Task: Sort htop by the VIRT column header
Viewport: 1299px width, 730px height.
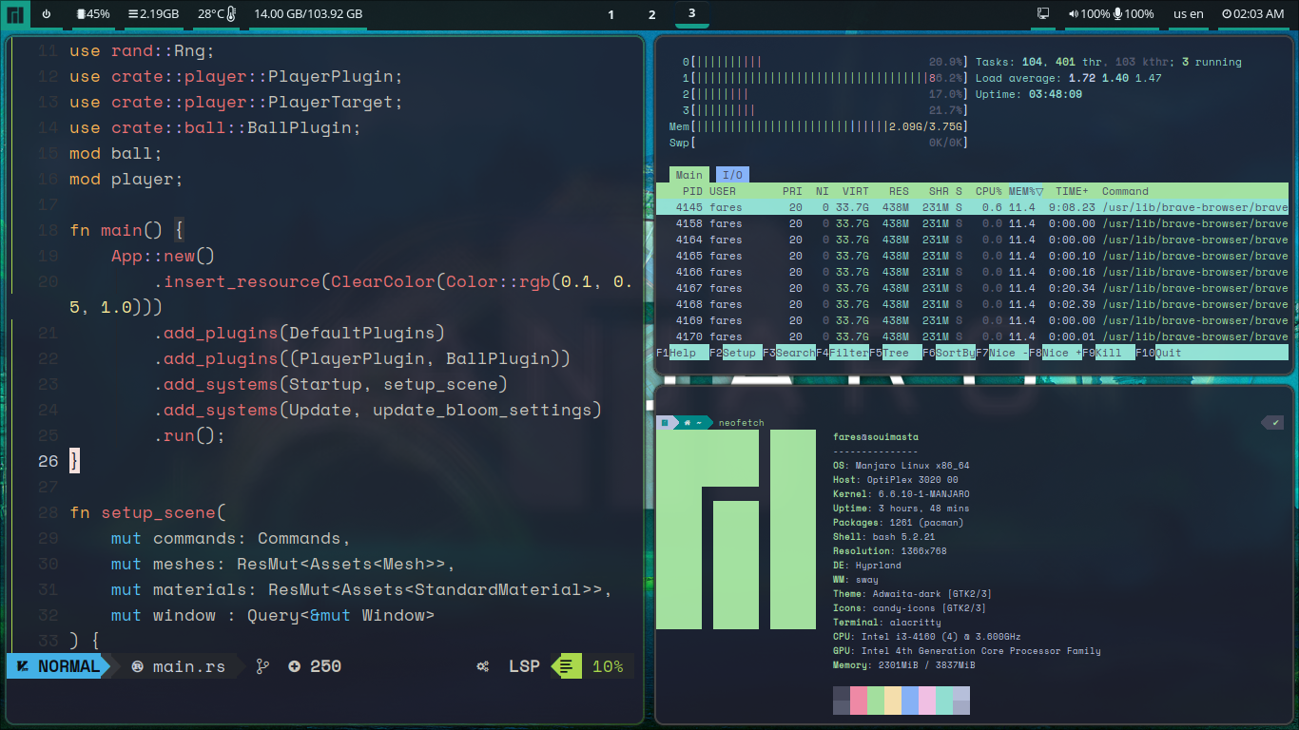Action: 855,191
